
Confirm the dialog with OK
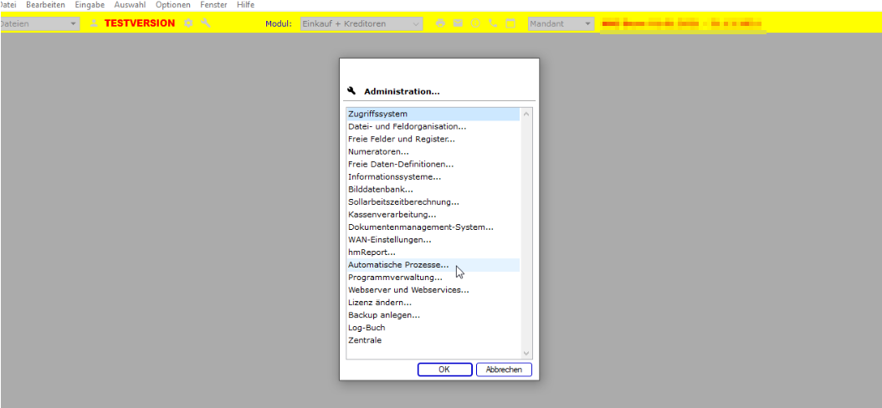coord(444,370)
